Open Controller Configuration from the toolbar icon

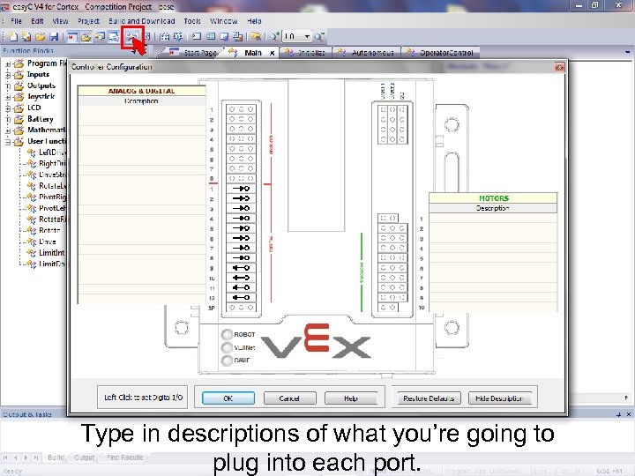(132, 37)
